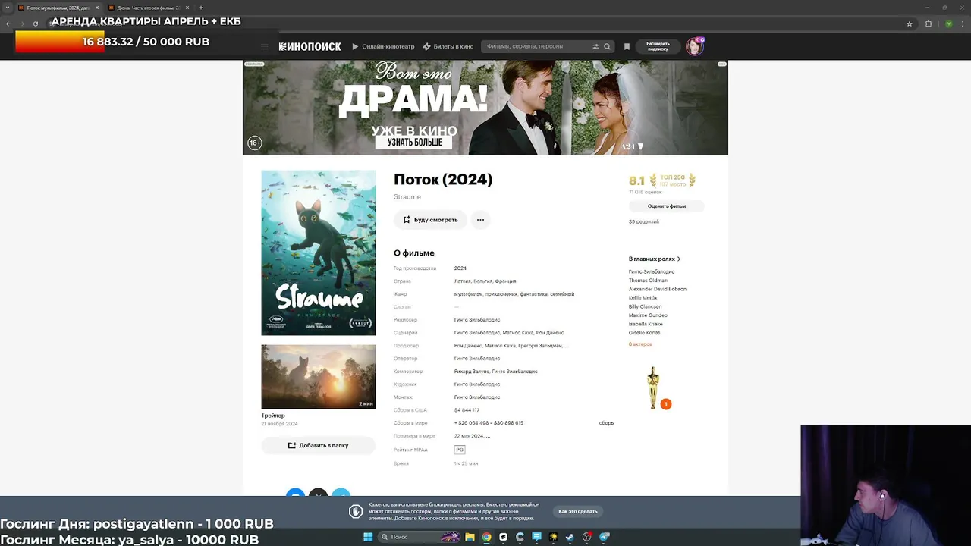Open Steam from the taskbar

click(570, 537)
